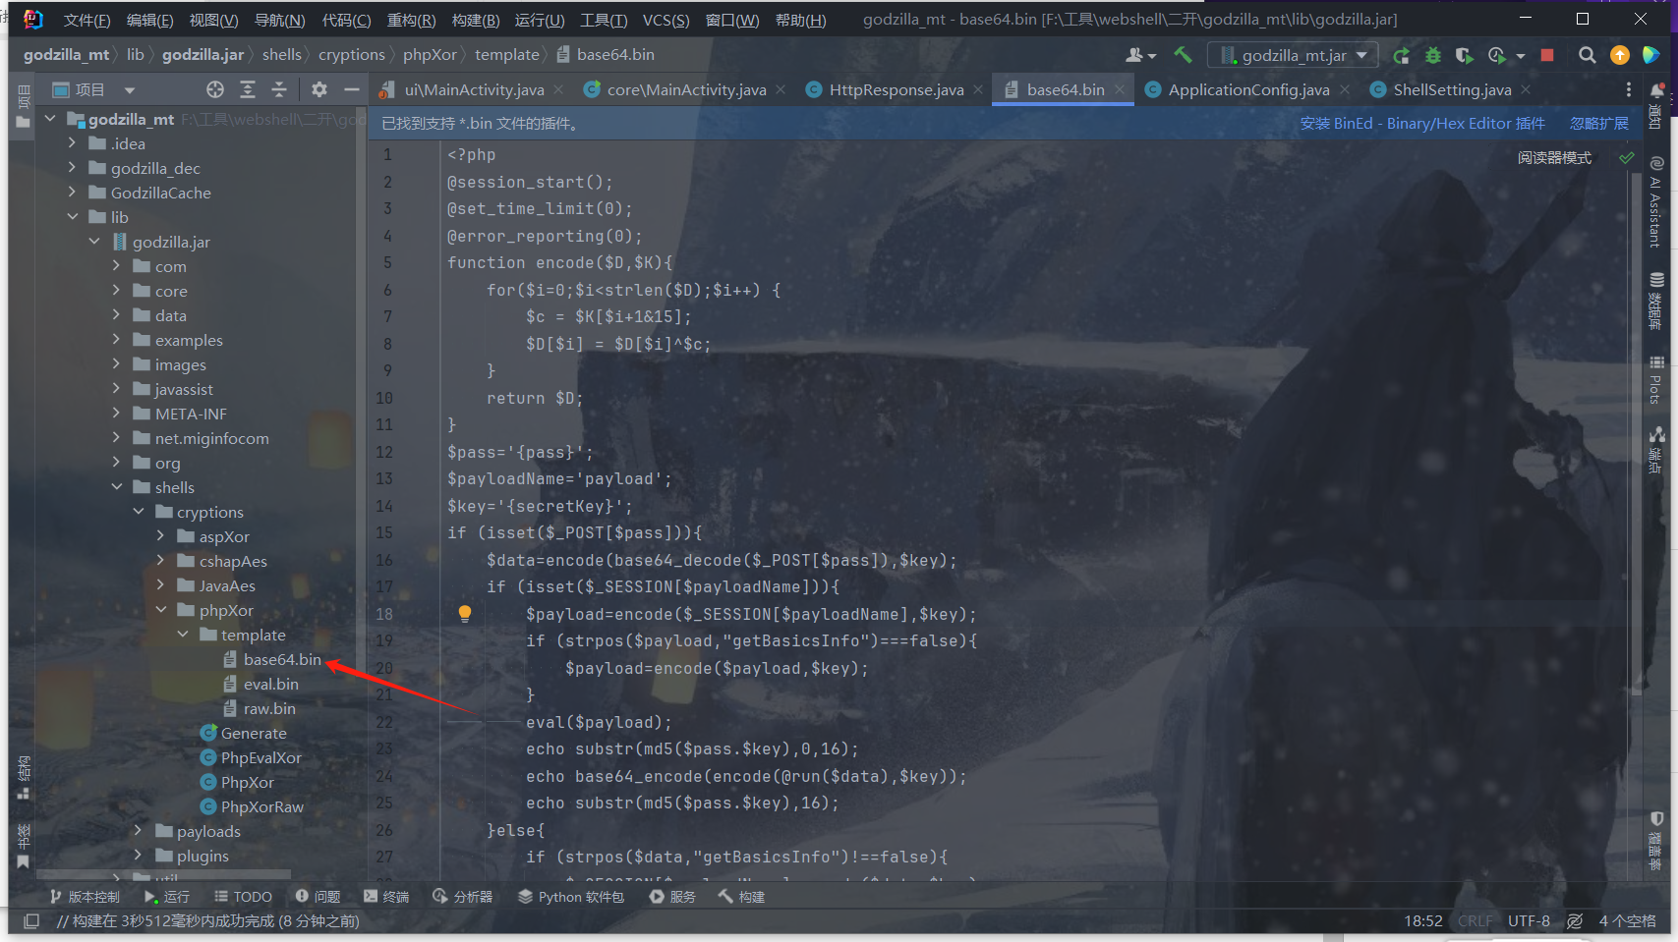The image size is (1678, 942).
Task: Open the 文件(F) menu
Action: [87, 20]
